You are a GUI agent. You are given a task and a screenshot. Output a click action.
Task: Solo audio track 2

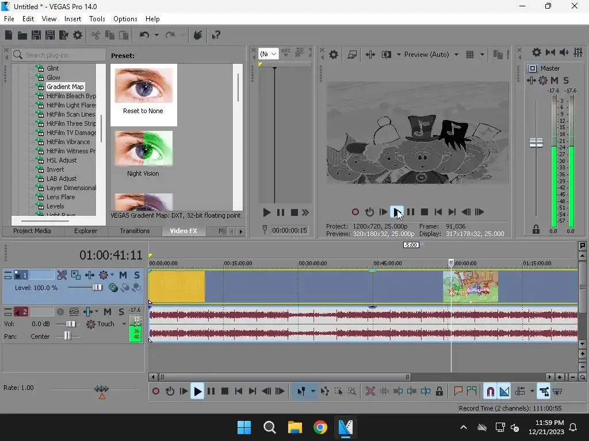pos(121,312)
